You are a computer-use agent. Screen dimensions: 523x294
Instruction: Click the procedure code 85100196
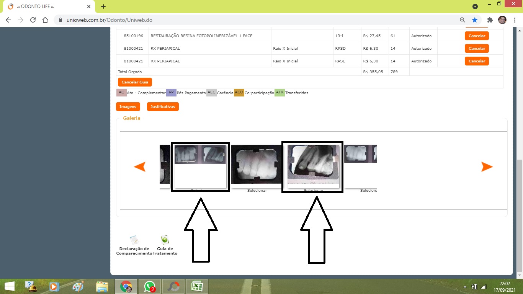click(x=133, y=36)
